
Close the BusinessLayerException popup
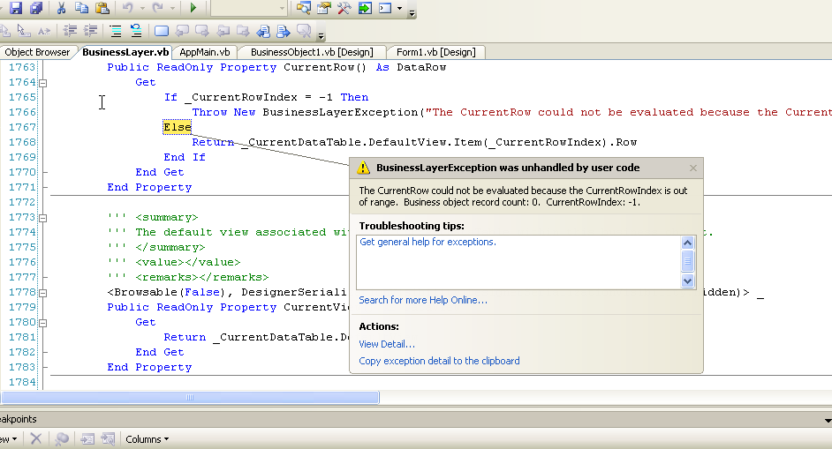click(x=693, y=168)
